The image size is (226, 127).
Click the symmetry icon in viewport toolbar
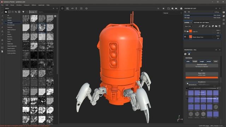(x=72, y=8)
